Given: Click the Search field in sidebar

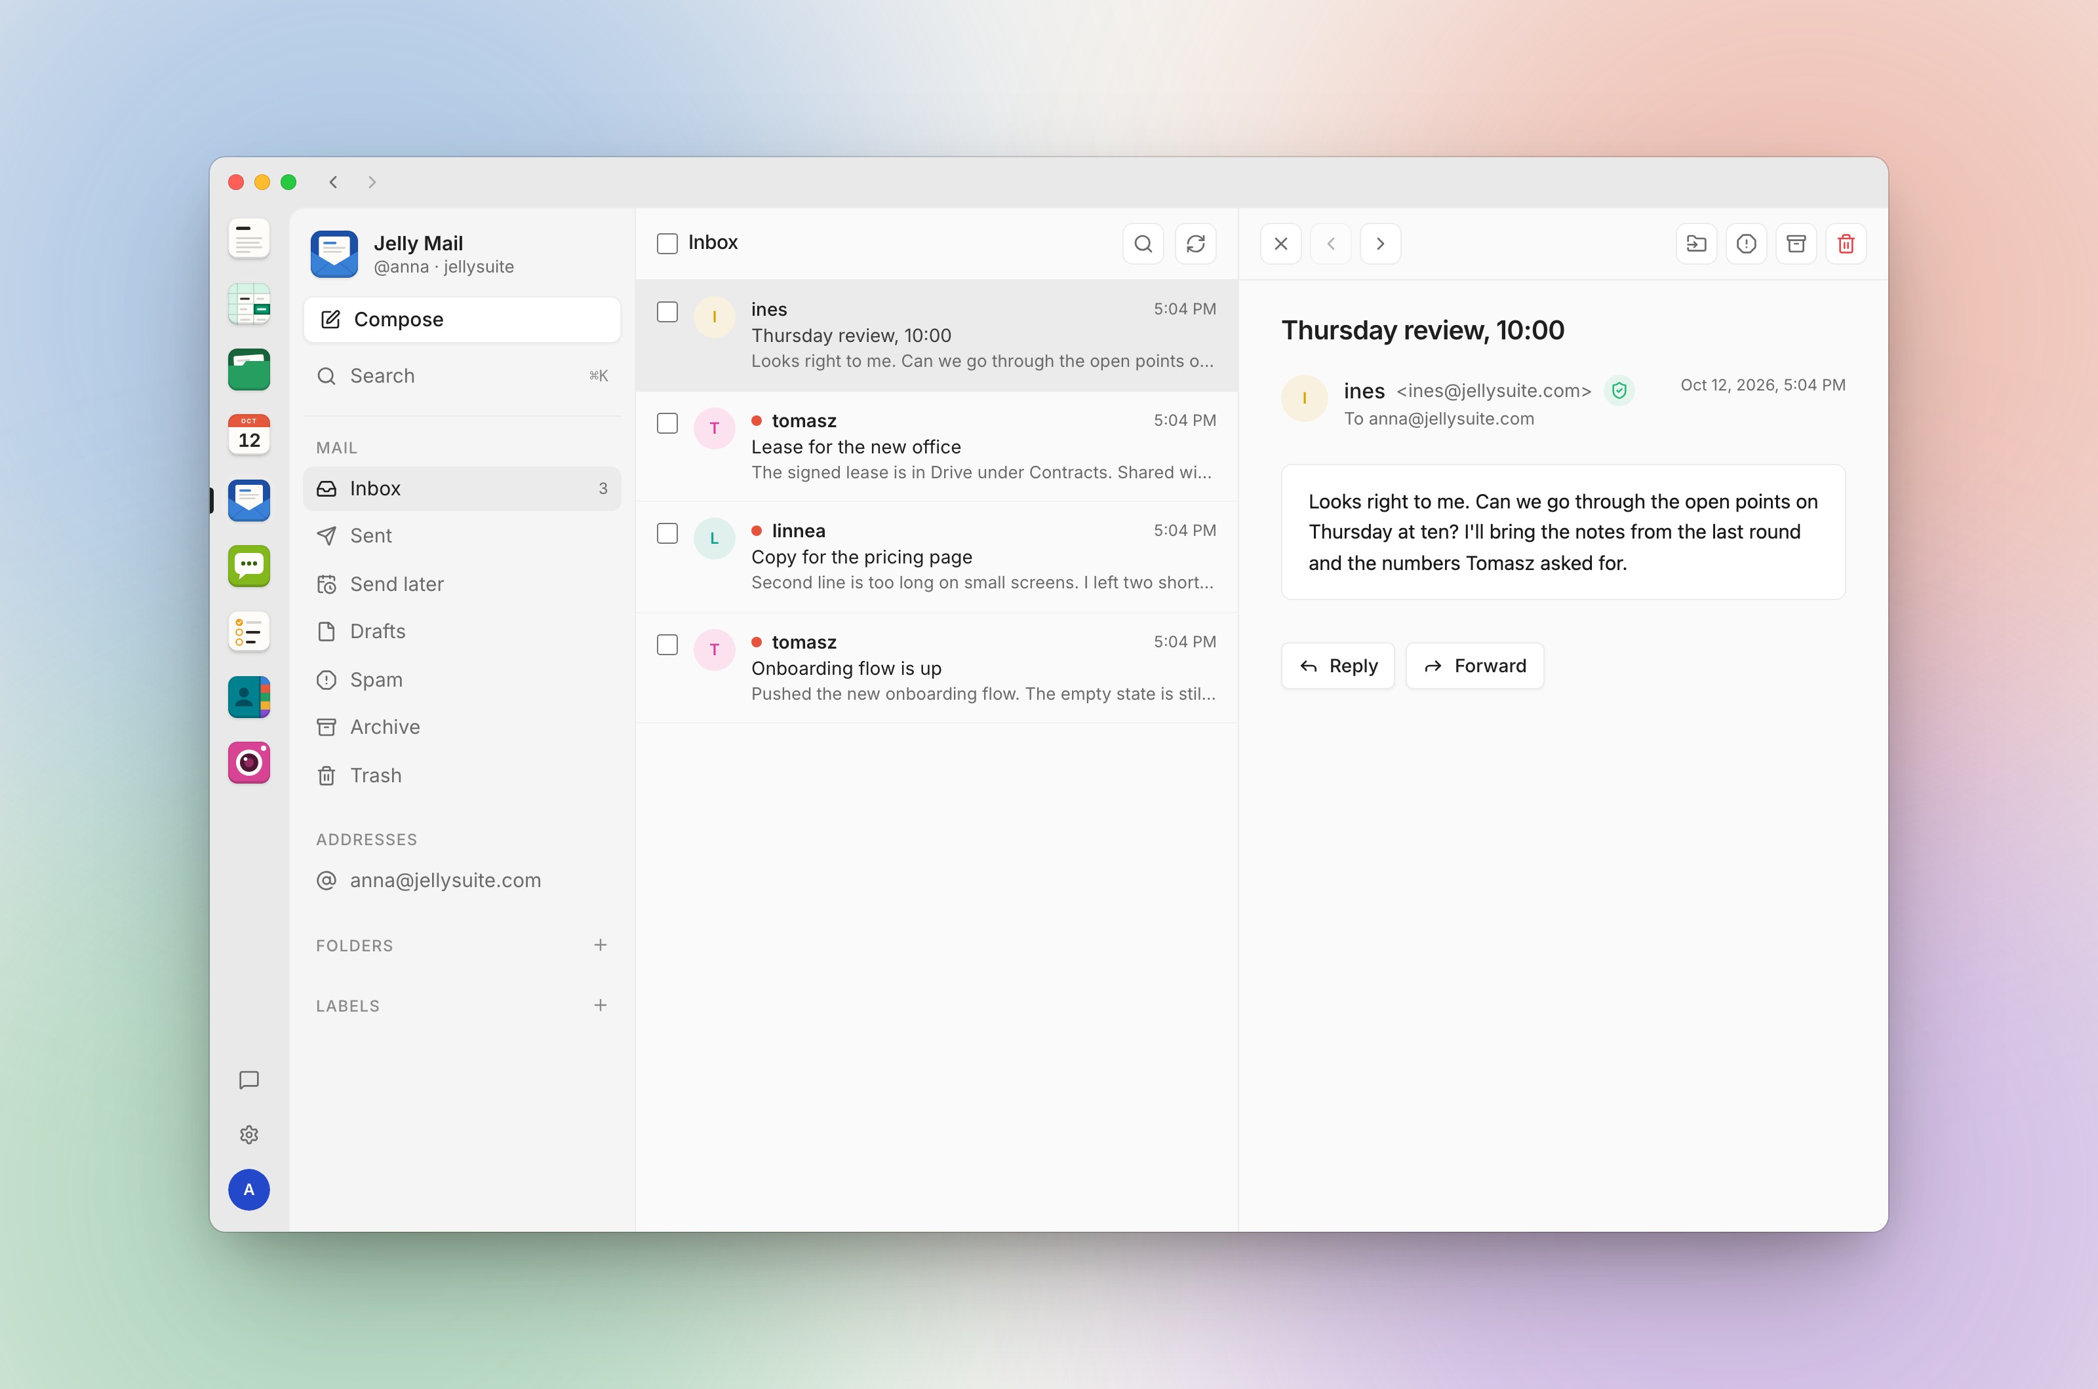Looking at the screenshot, I should click(x=462, y=377).
